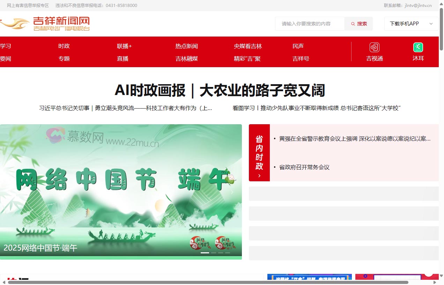The image size is (444, 285).
Task: Select the last carousel indicator bar
Action: pyautogui.click(x=228, y=253)
